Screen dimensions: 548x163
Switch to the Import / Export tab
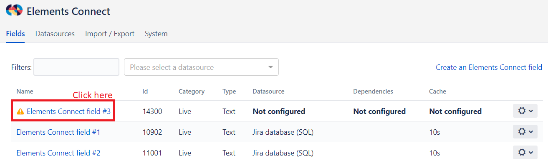click(x=110, y=34)
